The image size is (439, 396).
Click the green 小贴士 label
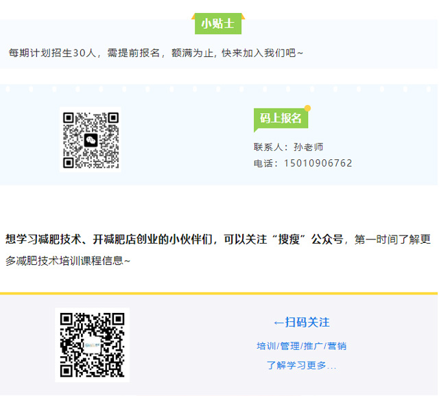[x=217, y=23]
